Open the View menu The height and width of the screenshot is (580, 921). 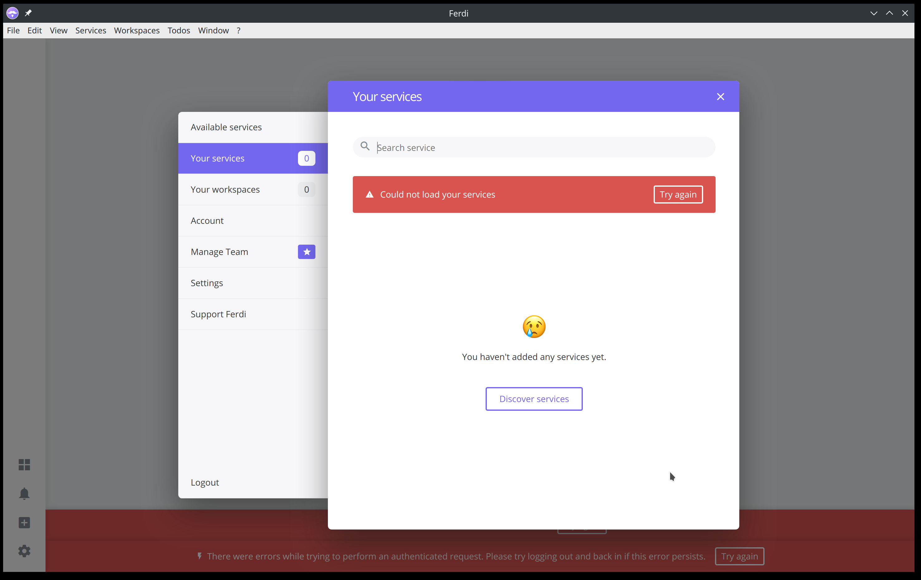(x=59, y=31)
